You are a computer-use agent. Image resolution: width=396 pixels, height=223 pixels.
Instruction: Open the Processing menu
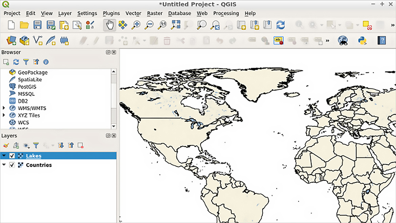226,13
